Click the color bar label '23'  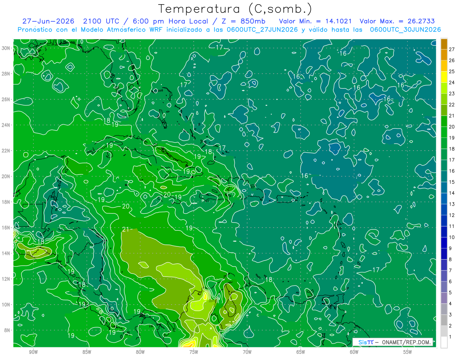point(452,94)
